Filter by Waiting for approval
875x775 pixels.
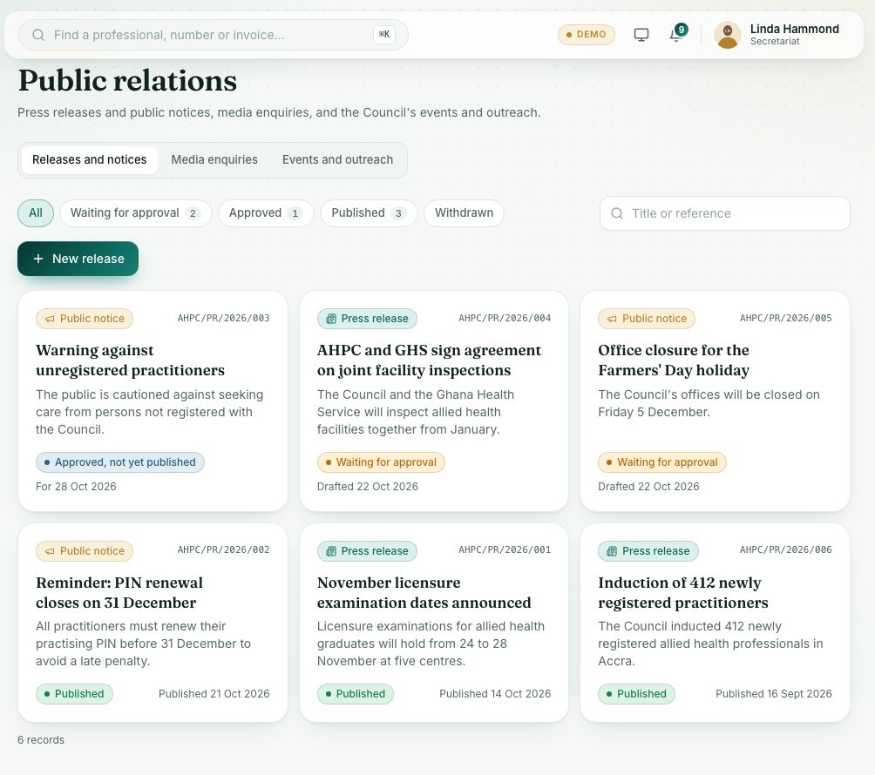[x=136, y=213]
